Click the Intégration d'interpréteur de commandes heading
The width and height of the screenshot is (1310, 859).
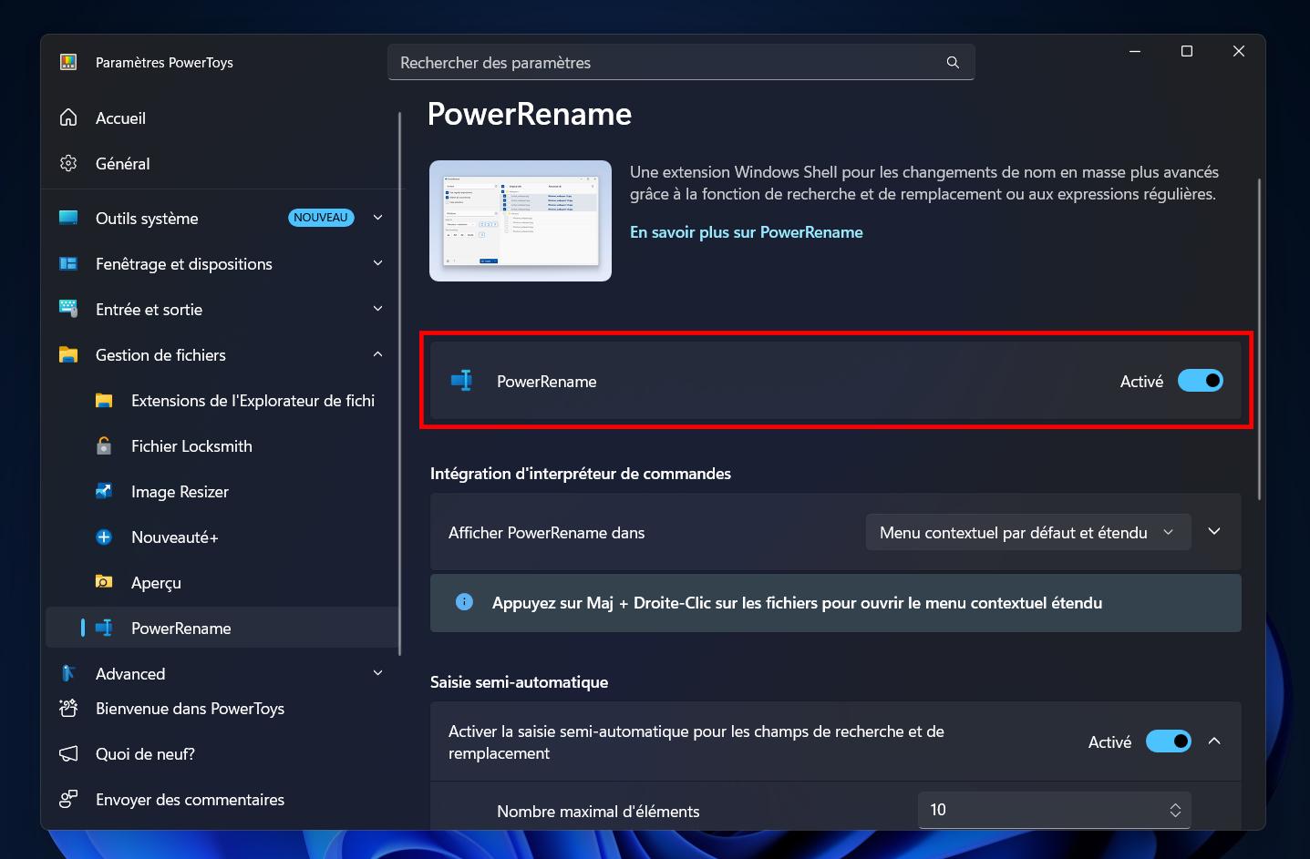pos(581,474)
